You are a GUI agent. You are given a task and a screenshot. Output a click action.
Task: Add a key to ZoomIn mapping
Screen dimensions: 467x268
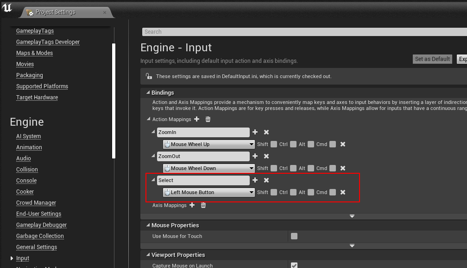[255, 132]
